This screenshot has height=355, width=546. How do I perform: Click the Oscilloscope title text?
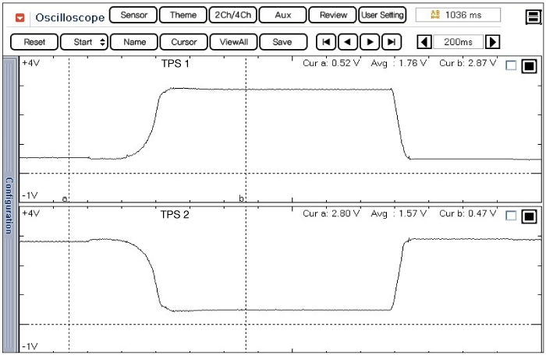click(x=70, y=17)
